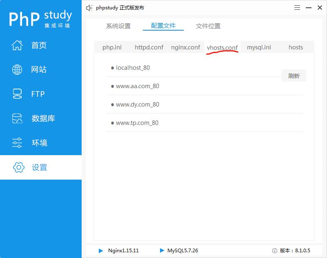Open the mysql.ini tab
The width and height of the screenshot is (327, 258).
point(259,47)
